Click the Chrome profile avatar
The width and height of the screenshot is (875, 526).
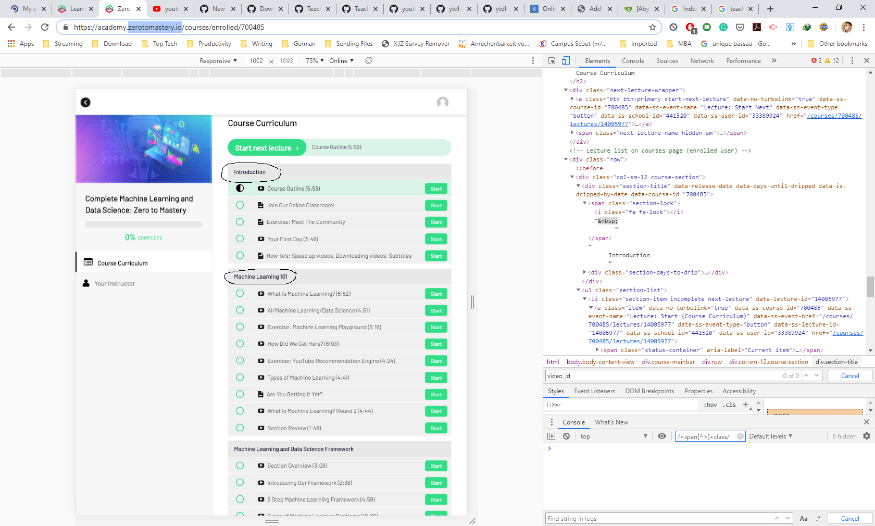(x=847, y=27)
